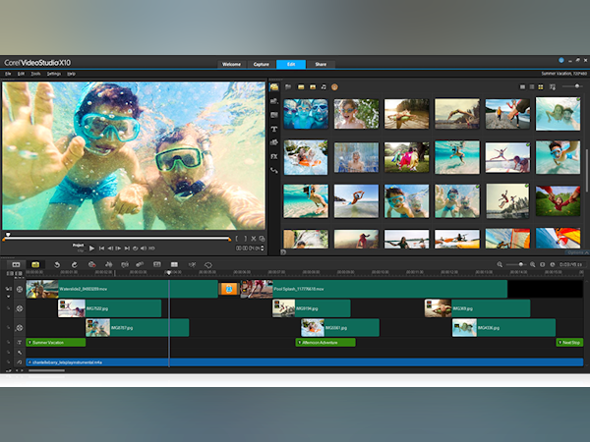
Task: Fit project in timeline window
Action: pos(542,264)
